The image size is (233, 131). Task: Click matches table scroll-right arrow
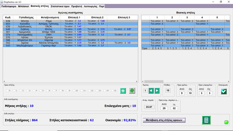pyautogui.click(x=137, y=82)
